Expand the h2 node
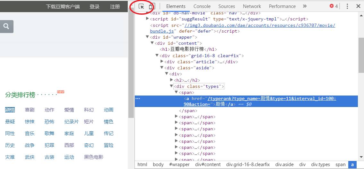The height and width of the screenshot is (169, 364). 172,80
